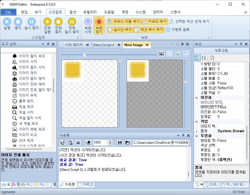This screenshot has height=195, width=250.
Task: Toggle 마우스 이동 추가 option
Action: click(x=124, y=21)
